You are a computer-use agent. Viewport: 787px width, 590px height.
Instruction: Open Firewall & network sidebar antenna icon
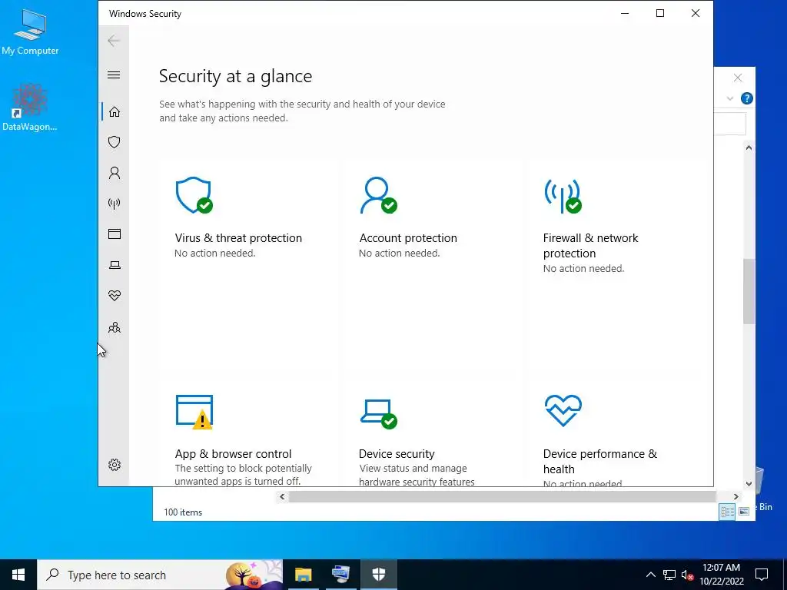(x=115, y=203)
